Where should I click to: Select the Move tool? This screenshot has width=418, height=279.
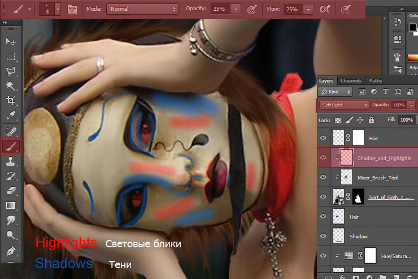point(11,41)
